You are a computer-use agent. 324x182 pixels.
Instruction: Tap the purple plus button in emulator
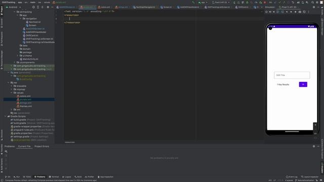(x=303, y=84)
